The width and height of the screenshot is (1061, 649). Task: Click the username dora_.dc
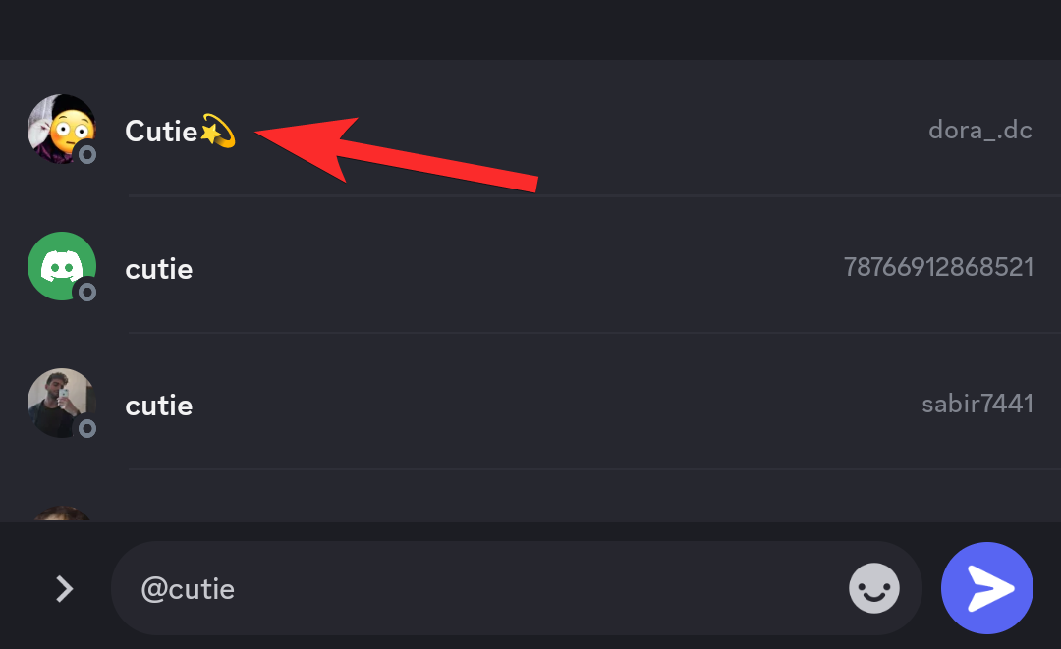979,130
